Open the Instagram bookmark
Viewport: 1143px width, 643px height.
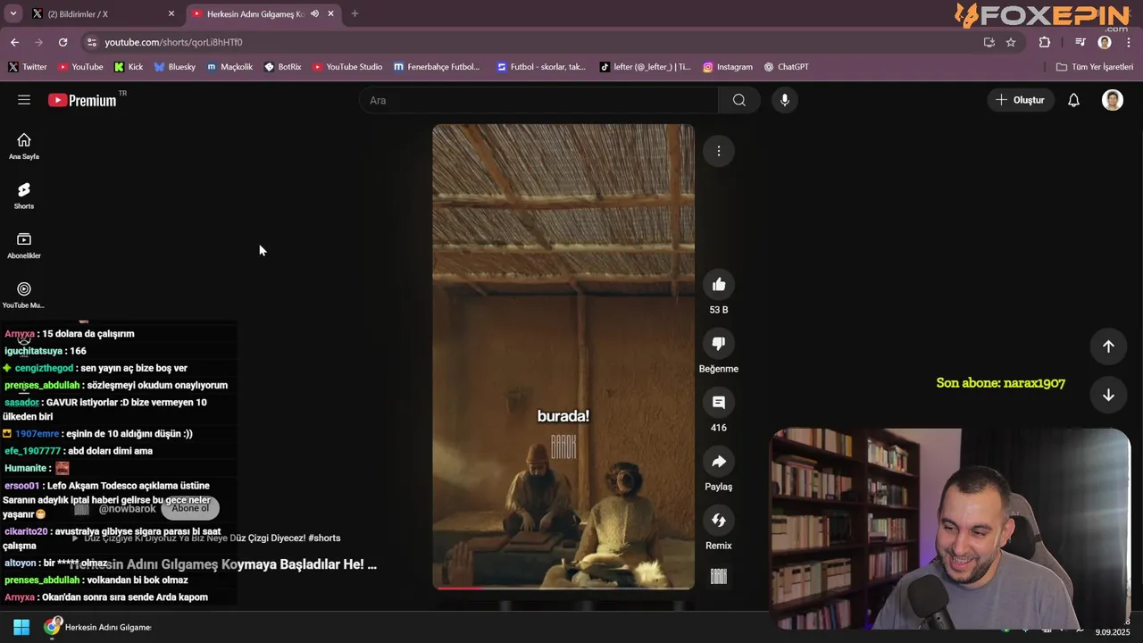coord(728,67)
